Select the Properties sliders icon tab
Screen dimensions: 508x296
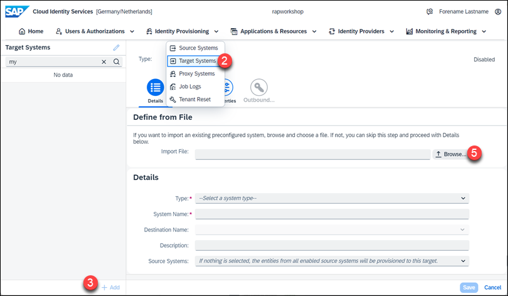tap(228, 87)
